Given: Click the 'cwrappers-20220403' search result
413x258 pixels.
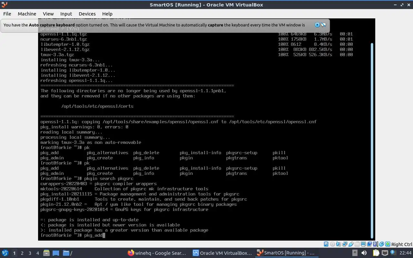Looking at the screenshot, I should pyautogui.click(x=98, y=184).
